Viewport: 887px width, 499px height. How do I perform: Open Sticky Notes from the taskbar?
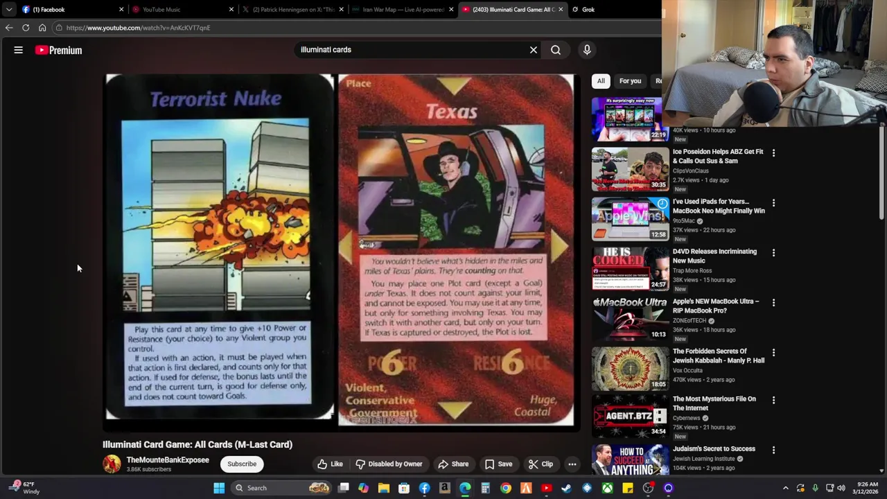tap(628, 488)
